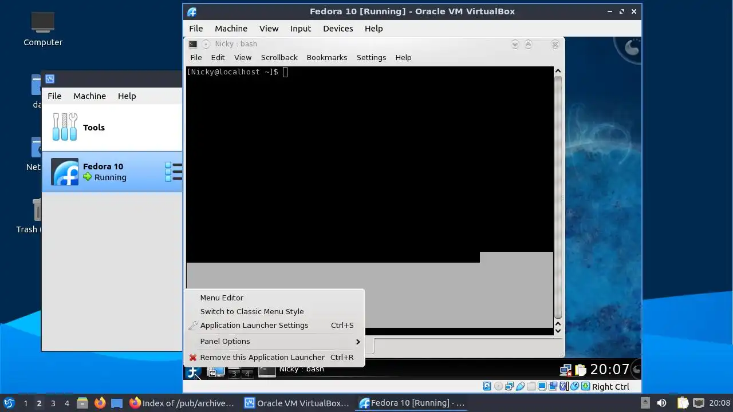
Task: Open the Klipper clipboard icon in Fedora tray
Action: click(x=581, y=370)
